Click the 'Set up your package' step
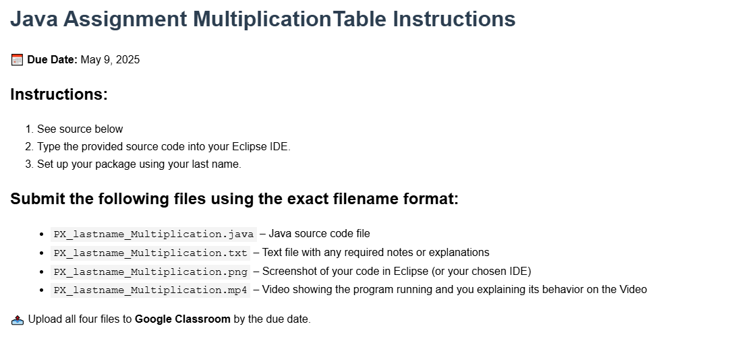 click(138, 164)
